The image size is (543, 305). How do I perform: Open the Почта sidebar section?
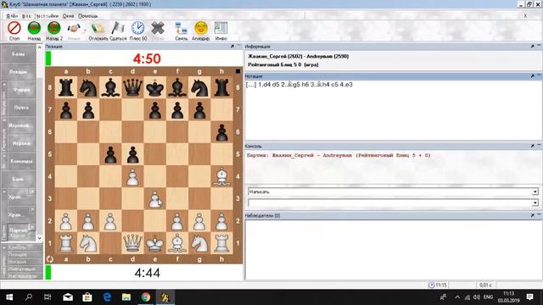(21, 108)
